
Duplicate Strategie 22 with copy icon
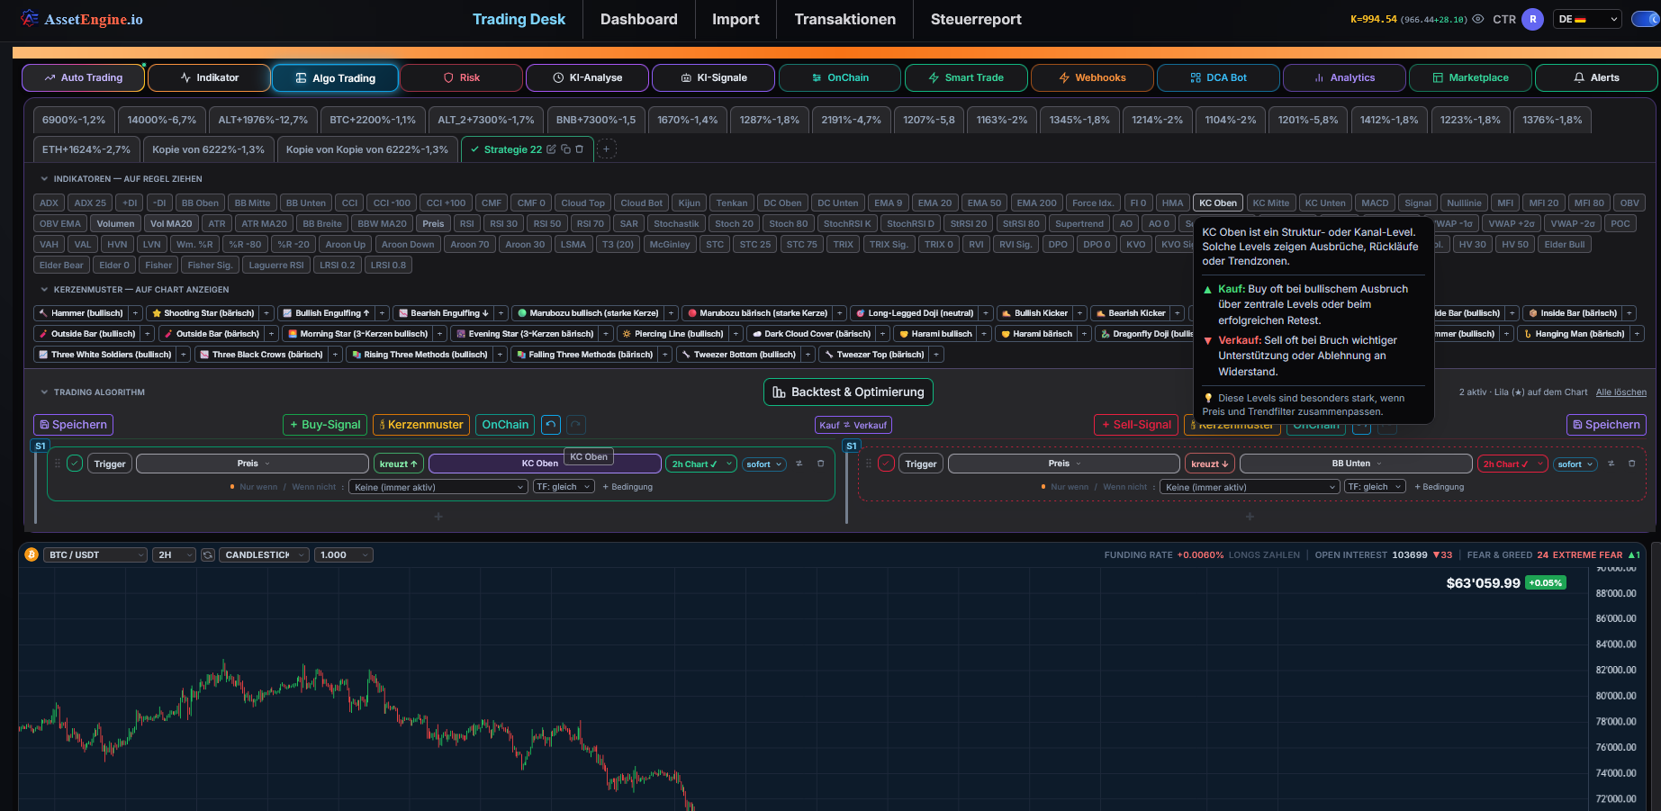pos(565,149)
